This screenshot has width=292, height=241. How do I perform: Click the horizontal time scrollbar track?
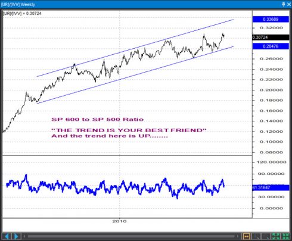[x=131, y=236]
